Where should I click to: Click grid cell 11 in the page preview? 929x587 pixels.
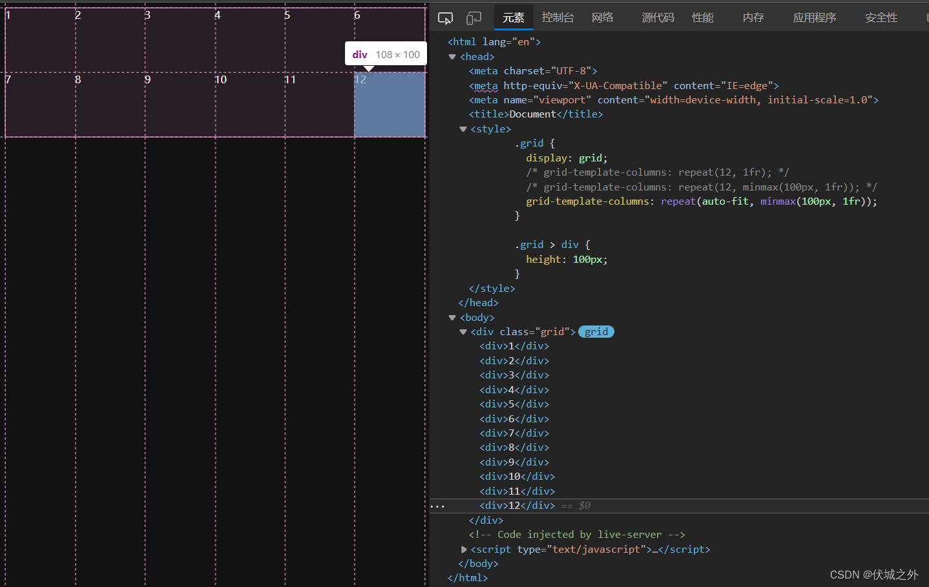coord(319,105)
